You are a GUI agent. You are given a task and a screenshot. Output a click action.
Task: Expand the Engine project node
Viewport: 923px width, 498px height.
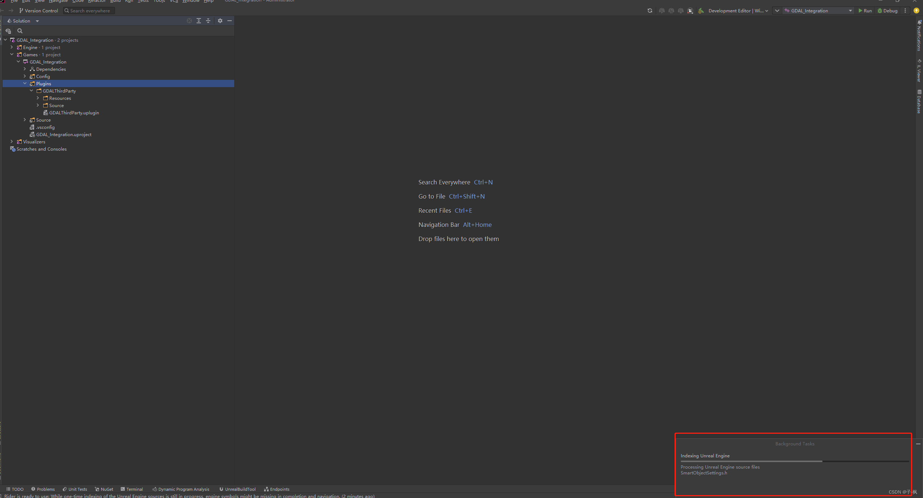tap(12, 48)
